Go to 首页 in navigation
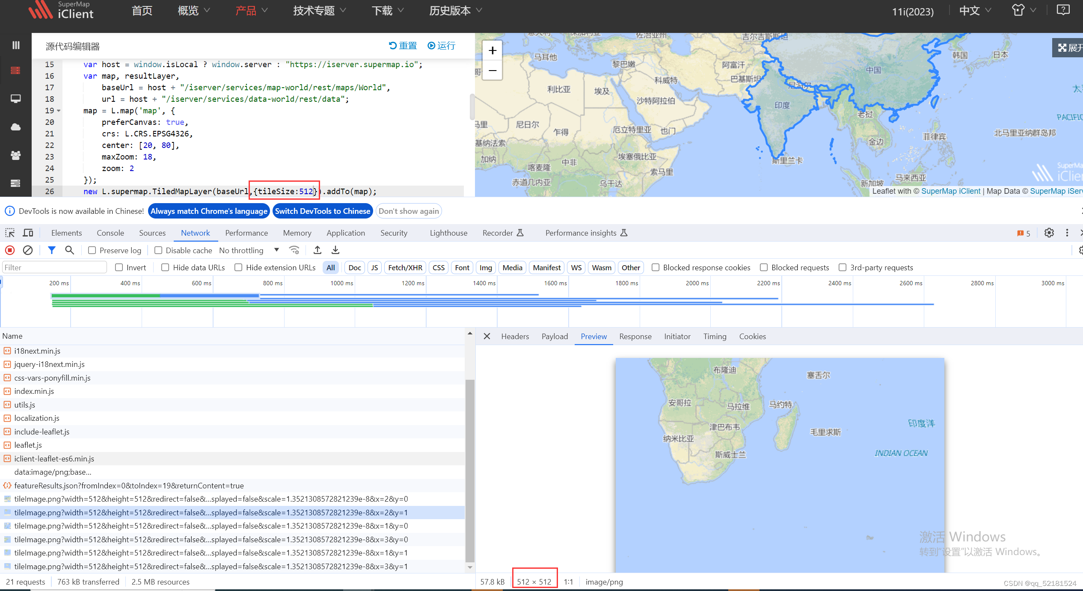Viewport: 1083px width, 591px height. [x=142, y=10]
